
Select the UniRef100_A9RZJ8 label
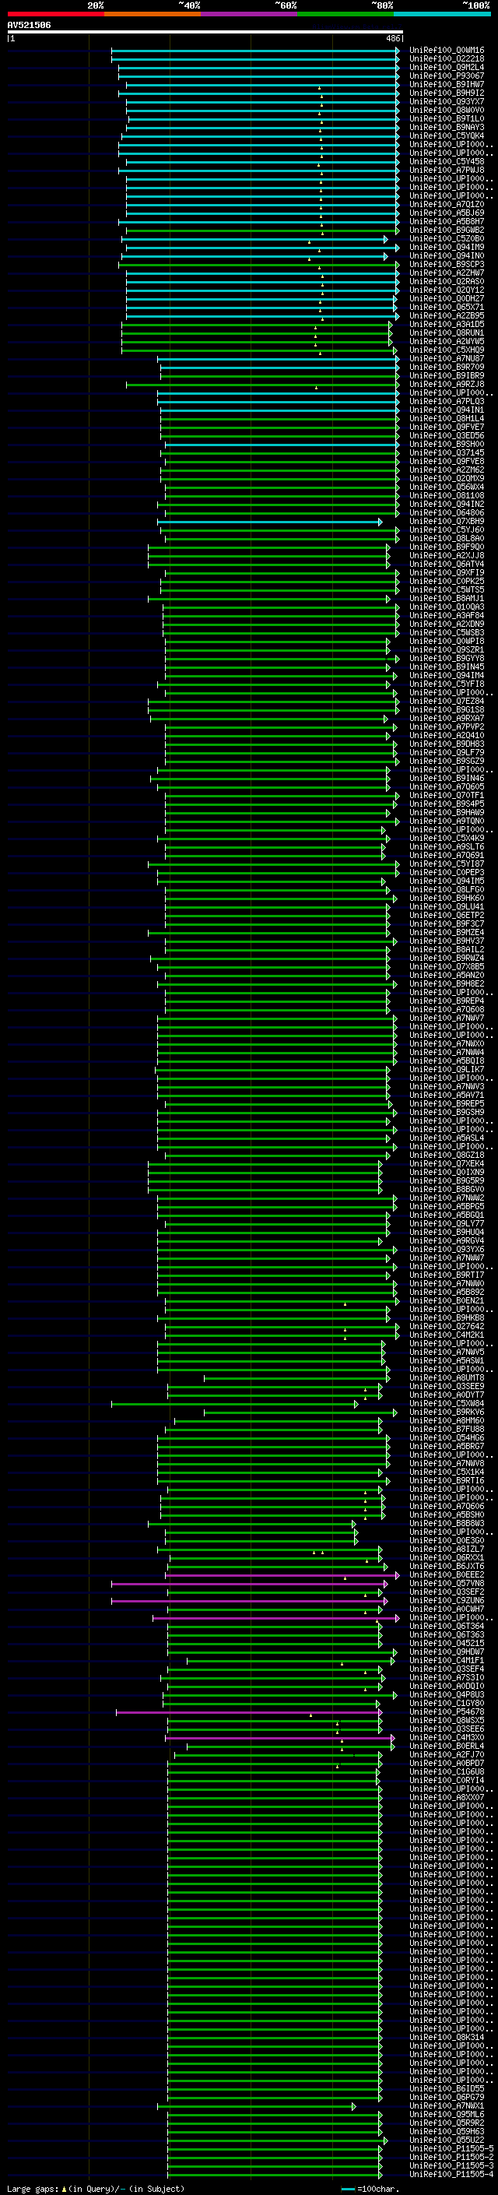click(447, 385)
